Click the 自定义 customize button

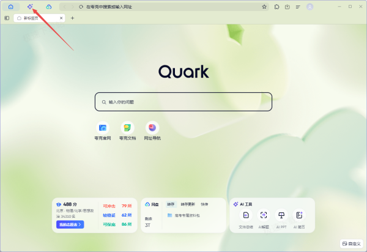coord(352,244)
